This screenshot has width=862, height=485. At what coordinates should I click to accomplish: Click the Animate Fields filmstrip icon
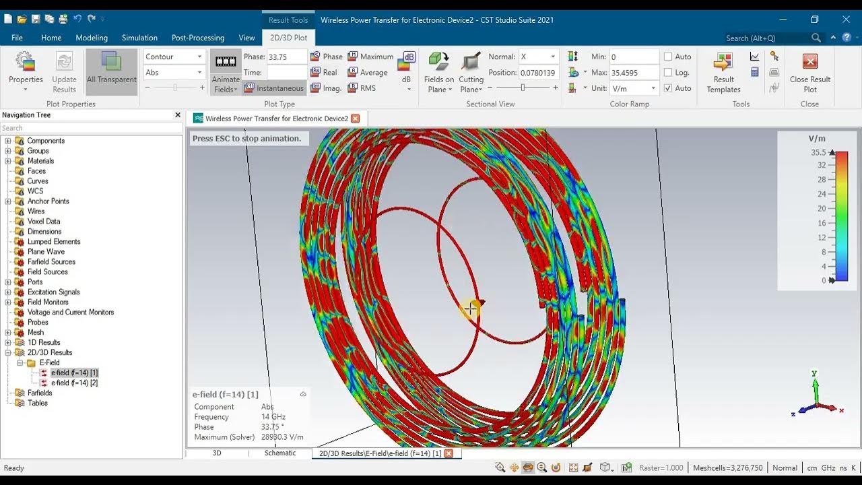(x=226, y=62)
